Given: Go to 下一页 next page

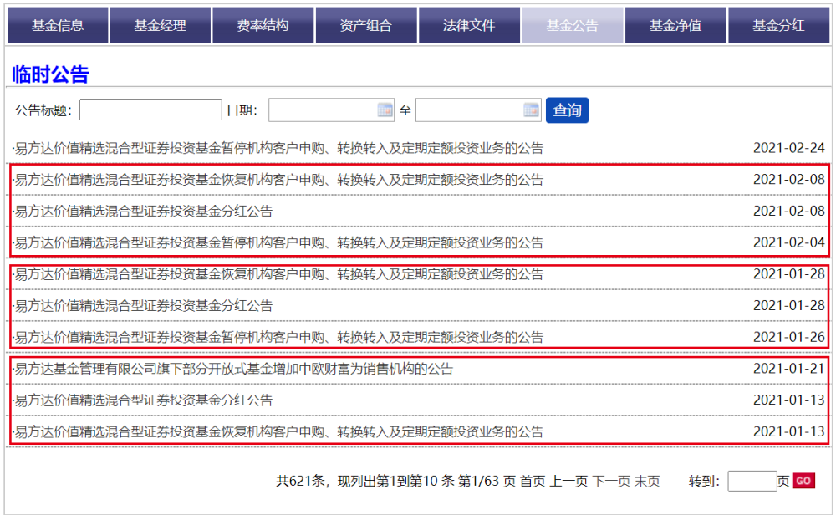Looking at the screenshot, I should [611, 481].
